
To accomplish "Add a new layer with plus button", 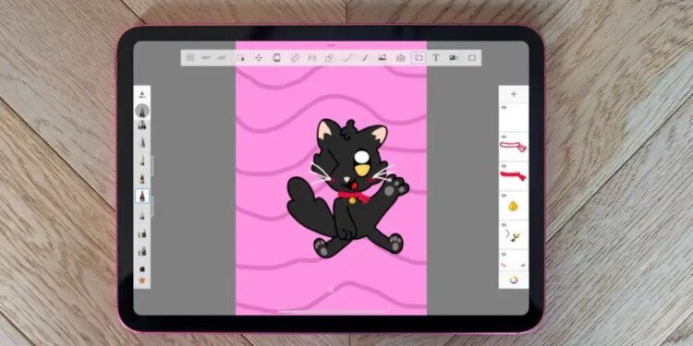I will 514,94.
